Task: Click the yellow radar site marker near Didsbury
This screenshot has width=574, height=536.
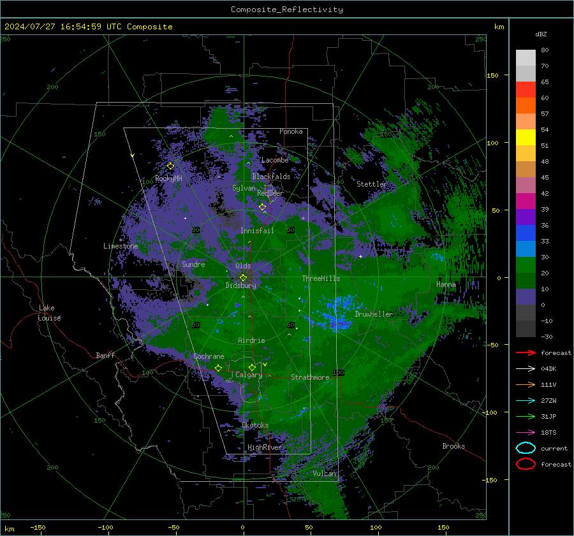Action: 243,278
